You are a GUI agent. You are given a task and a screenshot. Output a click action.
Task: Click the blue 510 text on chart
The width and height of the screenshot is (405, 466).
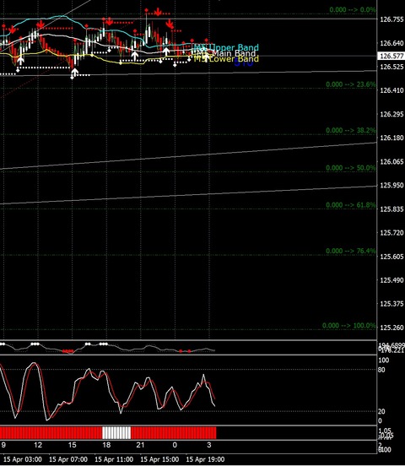click(244, 62)
